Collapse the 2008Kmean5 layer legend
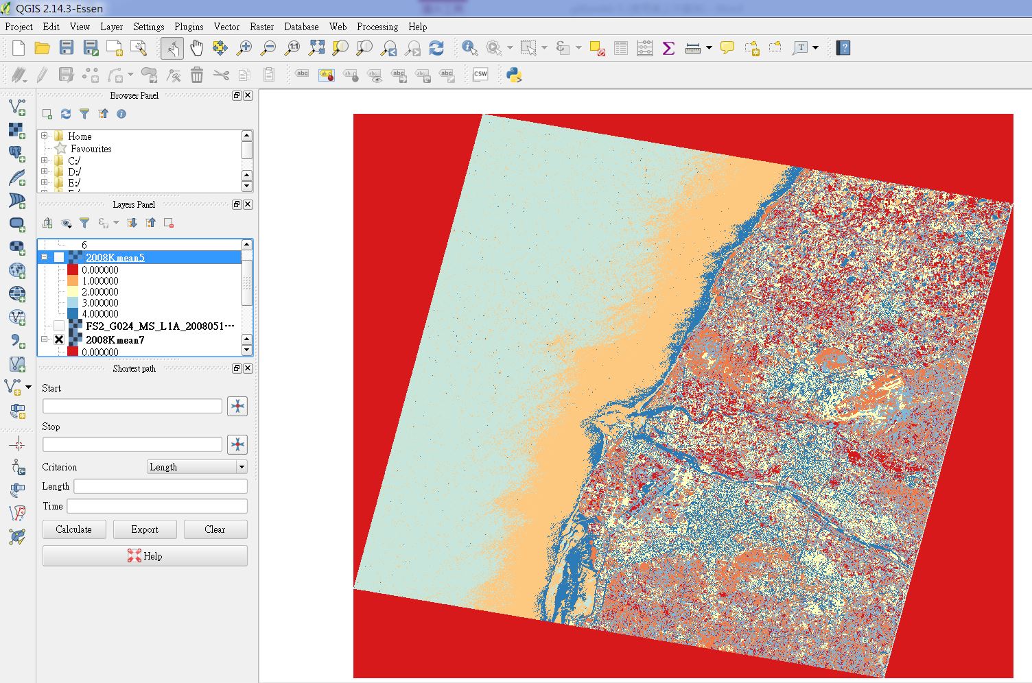This screenshot has width=1032, height=683. pyautogui.click(x=45, y=258)
